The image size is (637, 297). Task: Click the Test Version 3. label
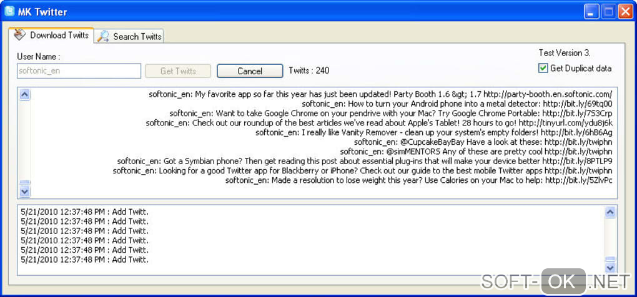[x=565, y=53]
